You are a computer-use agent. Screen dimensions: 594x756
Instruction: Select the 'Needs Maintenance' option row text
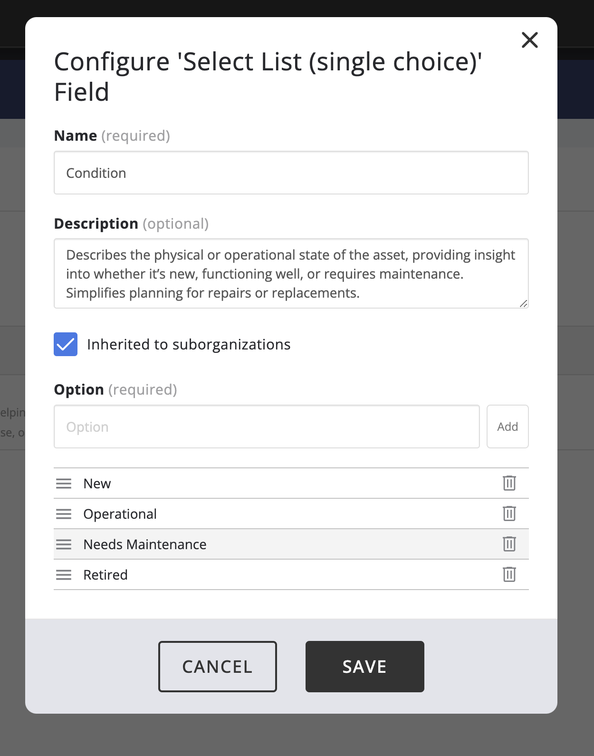(145, 544)
